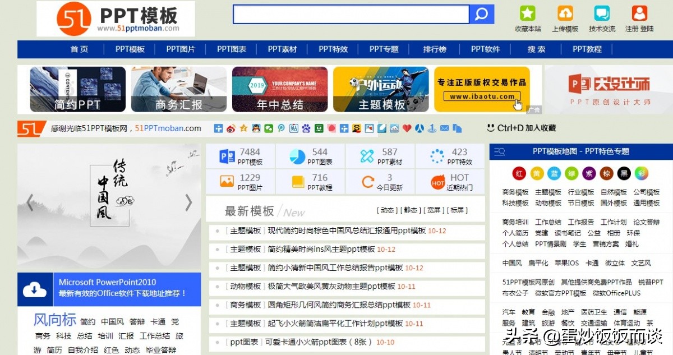The width and height of the screenshot is (673, 355).
Task: Select the red 红 color category swatch
Action: click(519, 173)
